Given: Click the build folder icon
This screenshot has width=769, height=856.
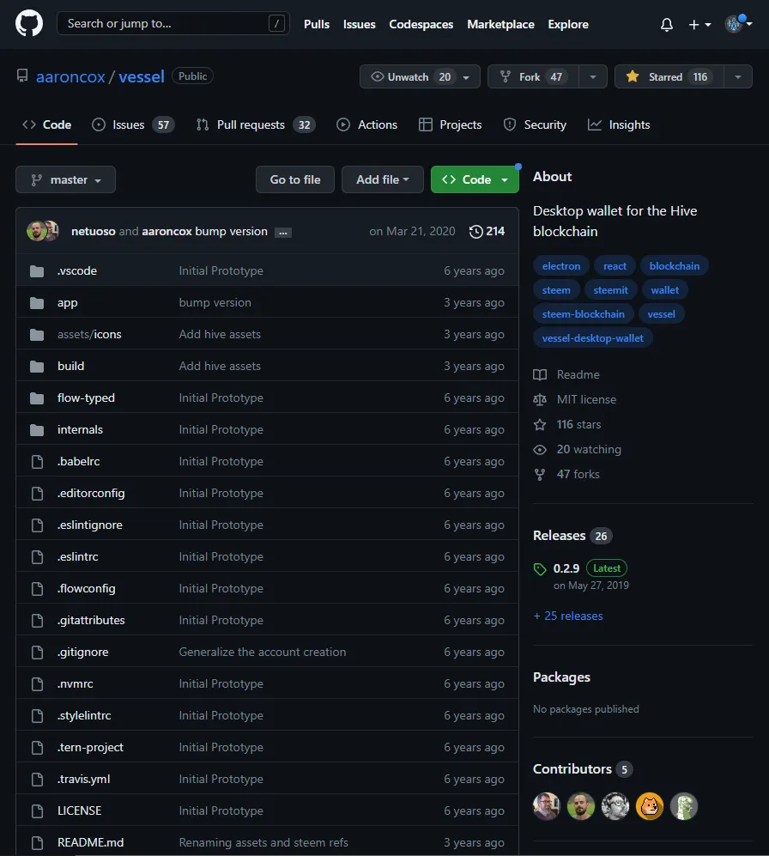Looking at the screenshot, I should pyautogui.click(x=37, y=367).
